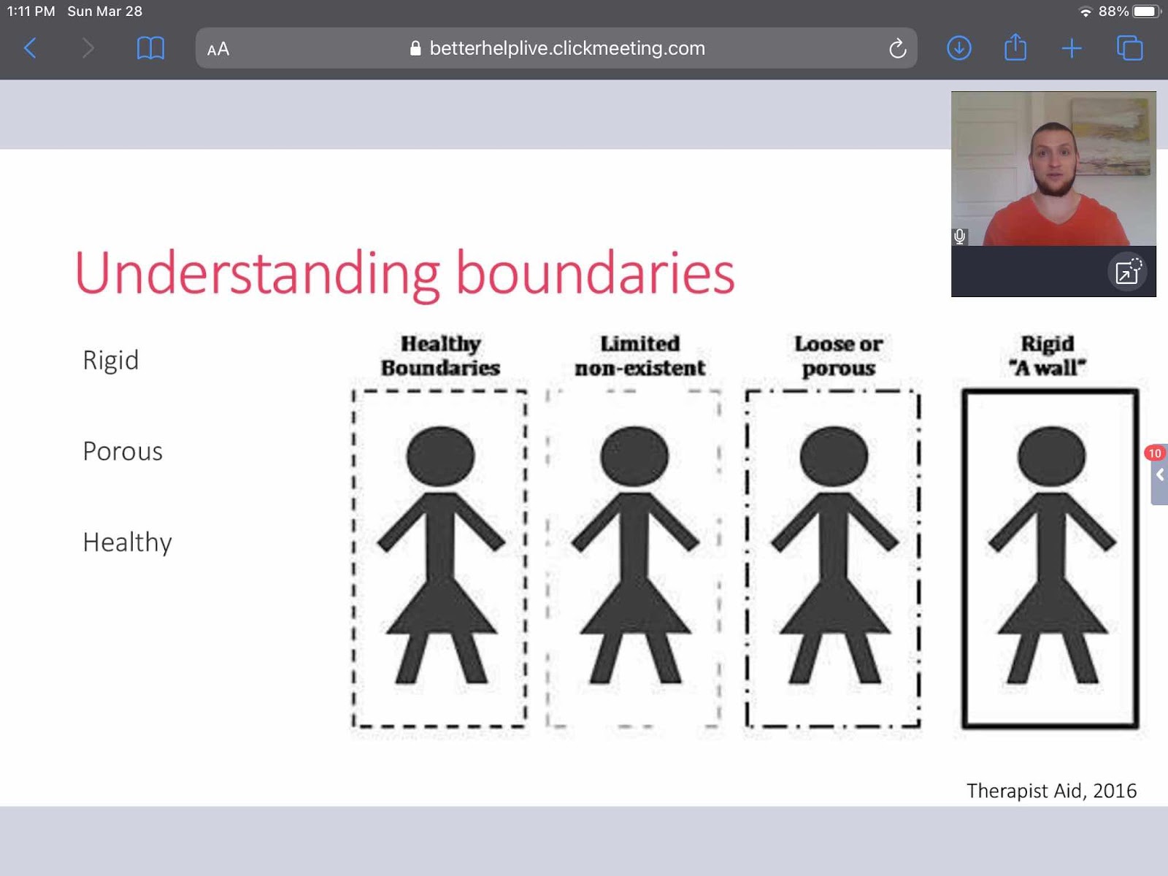1168x876 pixels.
Task: Click the 'Loose or porous' figure label
Action: (839, 356)
